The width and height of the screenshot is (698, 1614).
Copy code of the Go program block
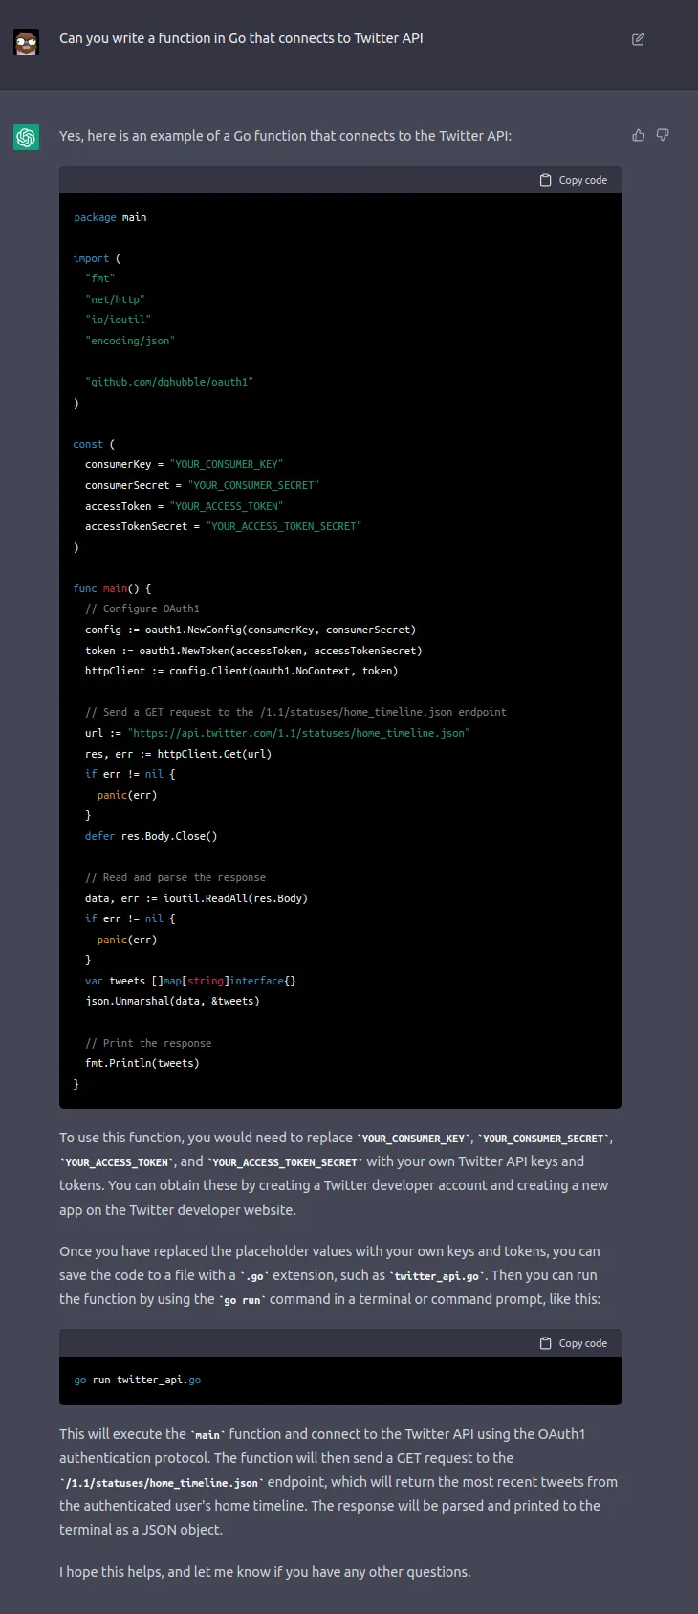574,180
